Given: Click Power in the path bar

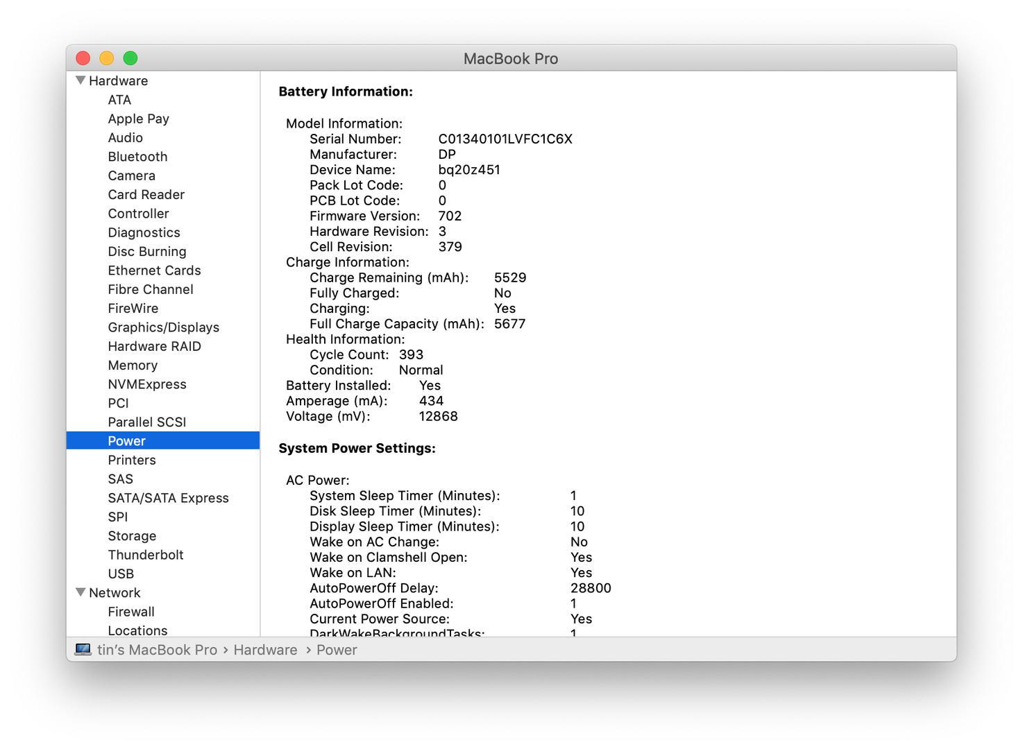Looking at the screenshot, I should (337, 650).
